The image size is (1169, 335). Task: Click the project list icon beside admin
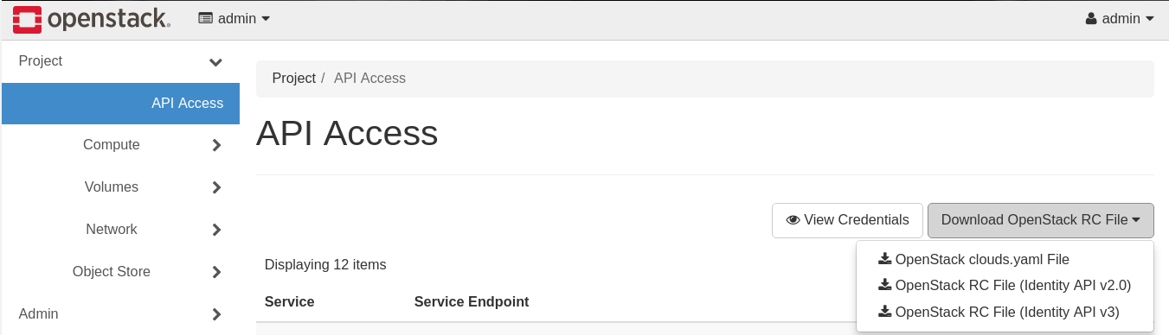pyautogui.click(x=206, y=19)
